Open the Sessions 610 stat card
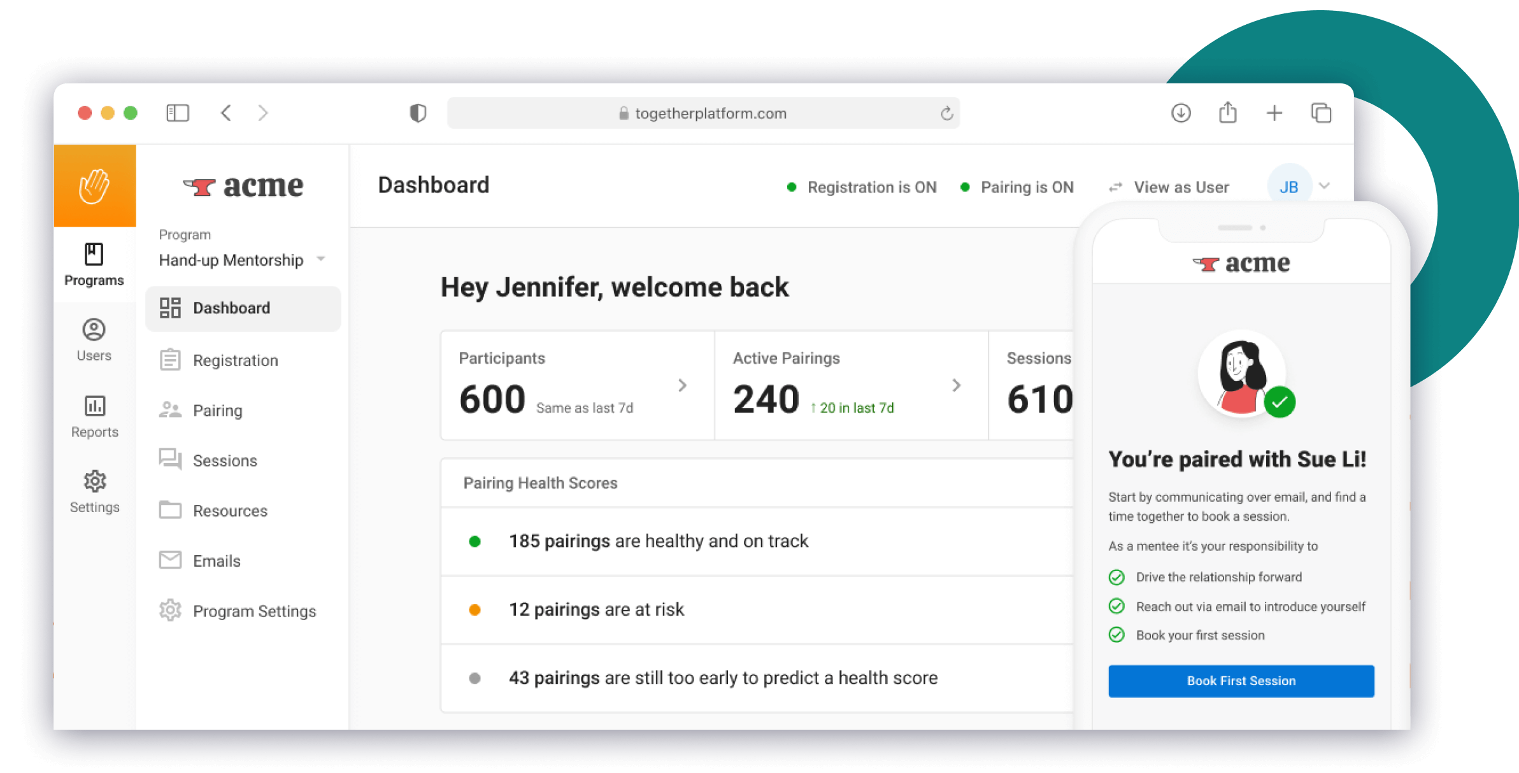The image size is (1519, 773). [1031, 385]
